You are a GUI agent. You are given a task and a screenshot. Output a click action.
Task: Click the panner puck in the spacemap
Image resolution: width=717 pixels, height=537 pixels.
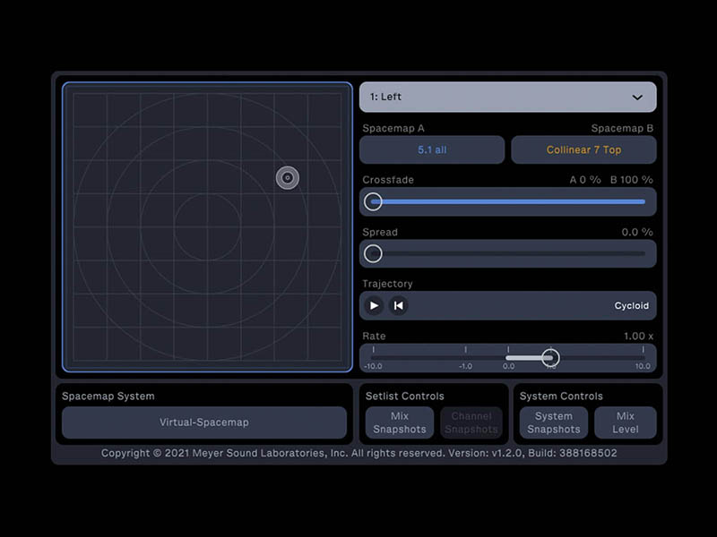point(288,177)
